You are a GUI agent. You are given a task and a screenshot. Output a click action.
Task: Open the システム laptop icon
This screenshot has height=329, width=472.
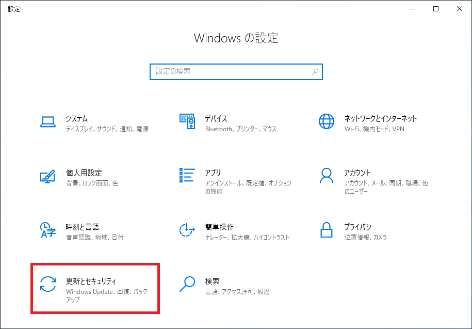point(48,122)
